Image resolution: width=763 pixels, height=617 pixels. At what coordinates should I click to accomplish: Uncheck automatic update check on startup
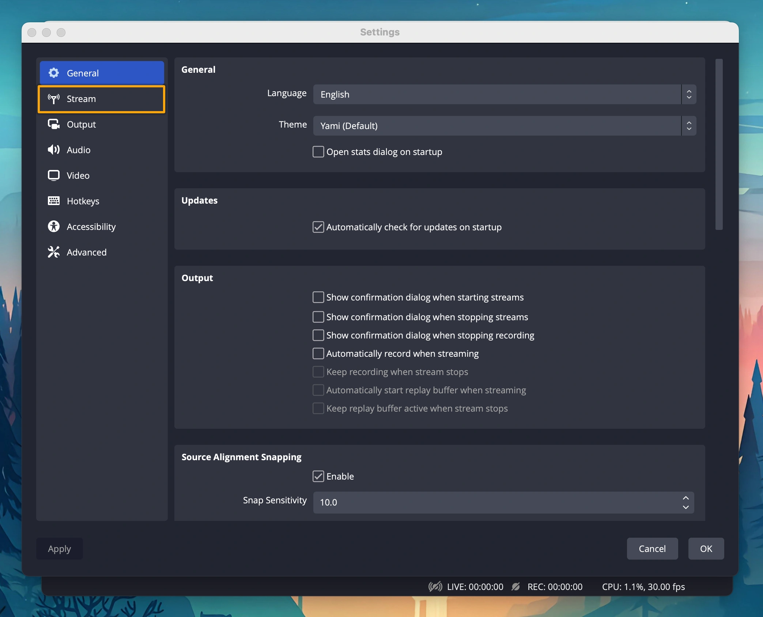[x=318, y=227]
